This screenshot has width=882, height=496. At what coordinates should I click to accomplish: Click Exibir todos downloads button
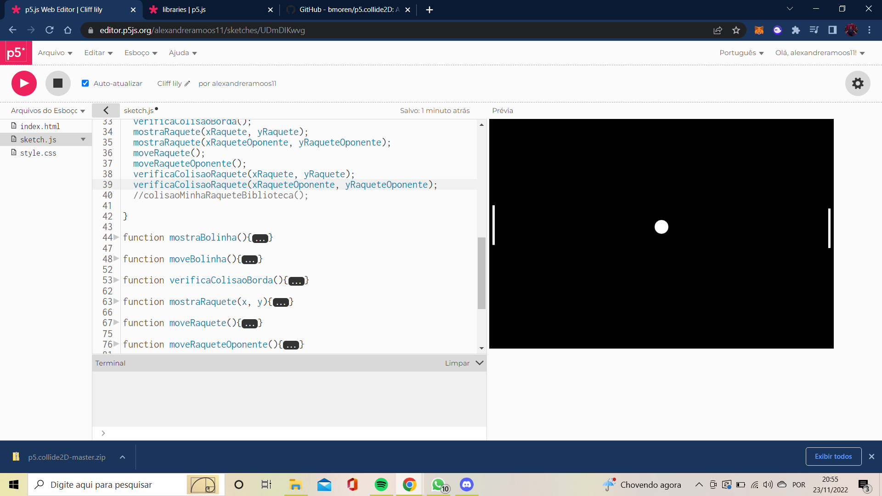coord(833,457)
